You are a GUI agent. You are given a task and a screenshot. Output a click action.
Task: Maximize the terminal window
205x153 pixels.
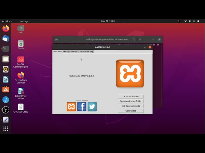point(153,40)
